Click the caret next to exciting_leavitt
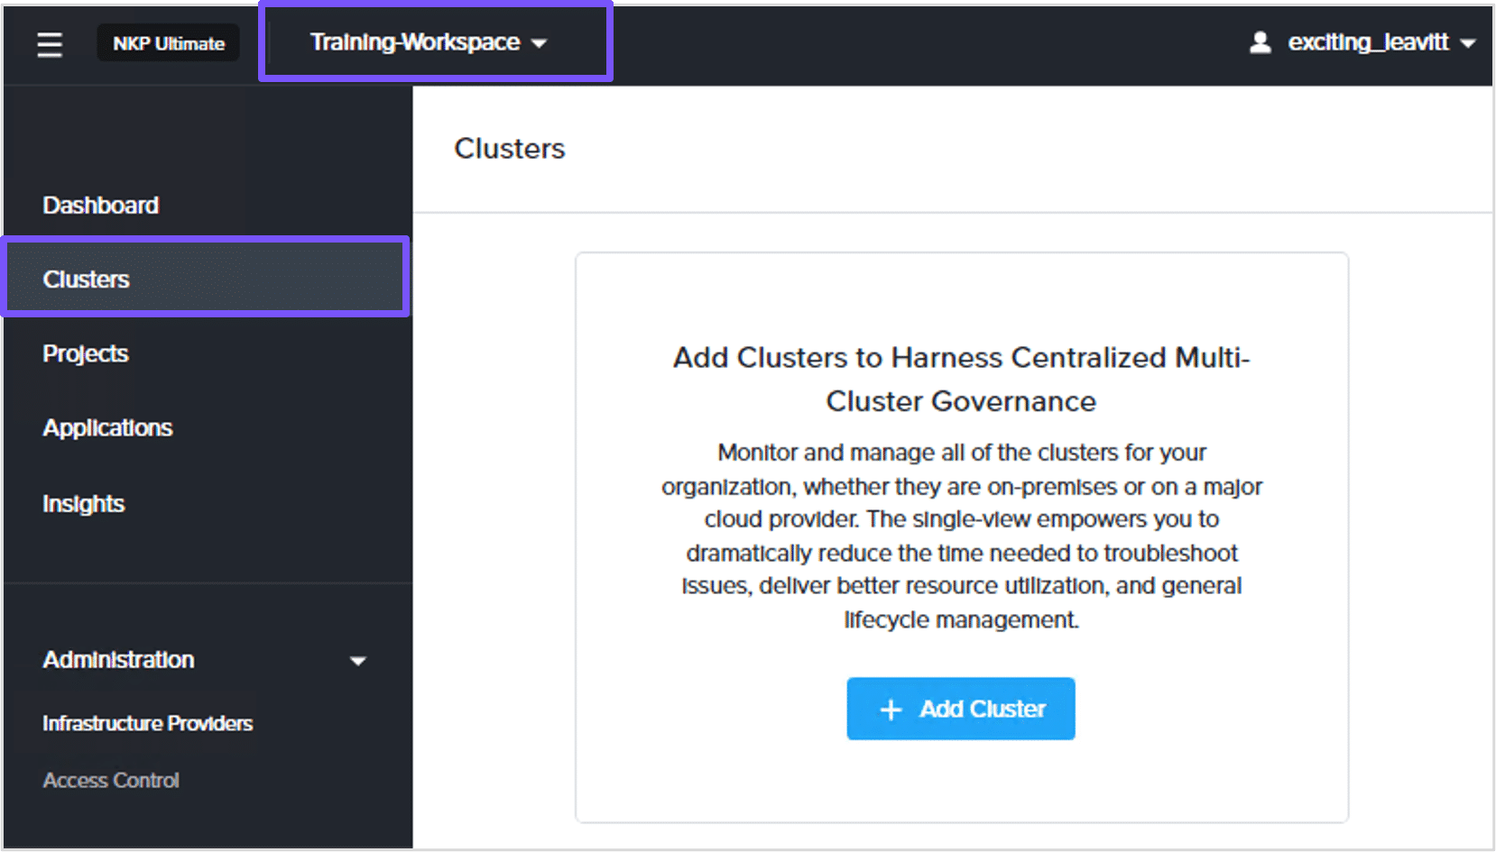This screenshot has width=1496, height=852. 1468,43
